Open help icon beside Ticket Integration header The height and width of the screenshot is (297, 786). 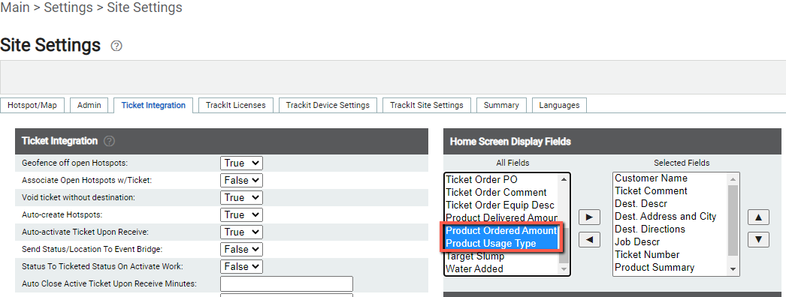click(109, 141)
